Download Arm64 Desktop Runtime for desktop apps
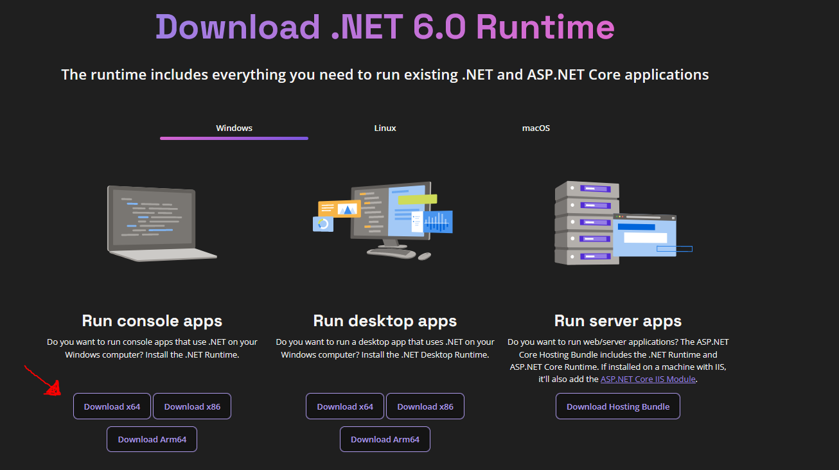The width and height of the screenshot is (839, 470). [x=385, y=440]
